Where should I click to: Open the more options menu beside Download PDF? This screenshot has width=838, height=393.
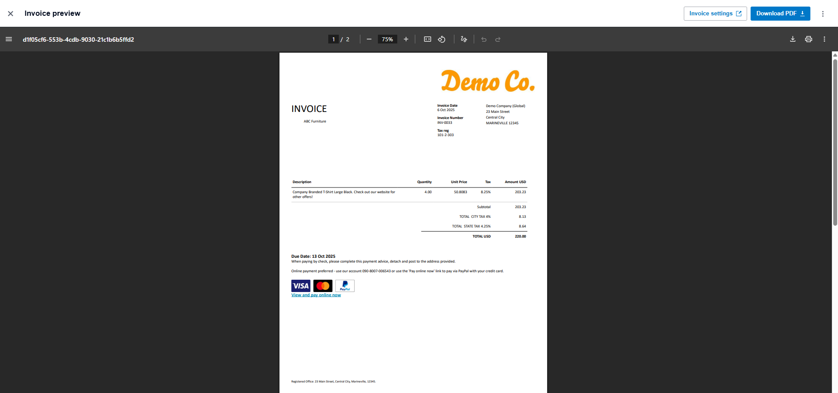pyautogui.click(x=823, y=14)
